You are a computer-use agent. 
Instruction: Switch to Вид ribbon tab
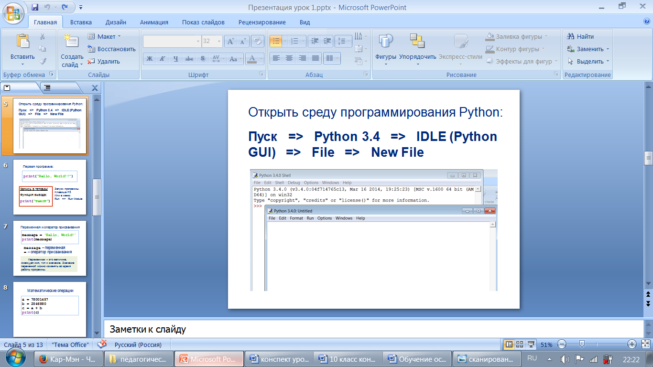tap(305, 22)
